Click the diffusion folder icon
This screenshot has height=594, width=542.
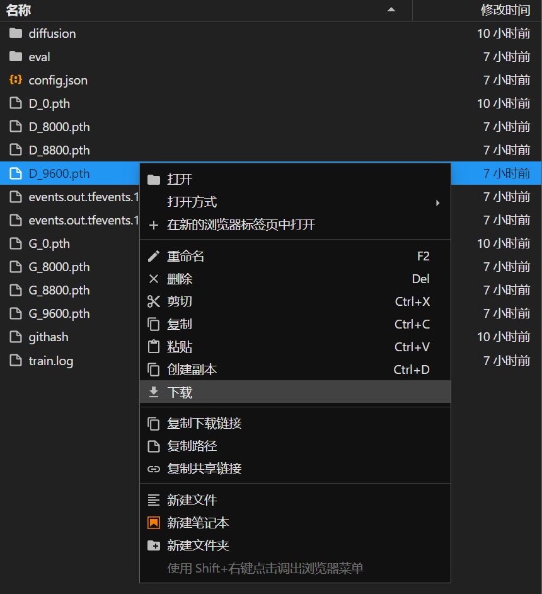tap(15, 33)
